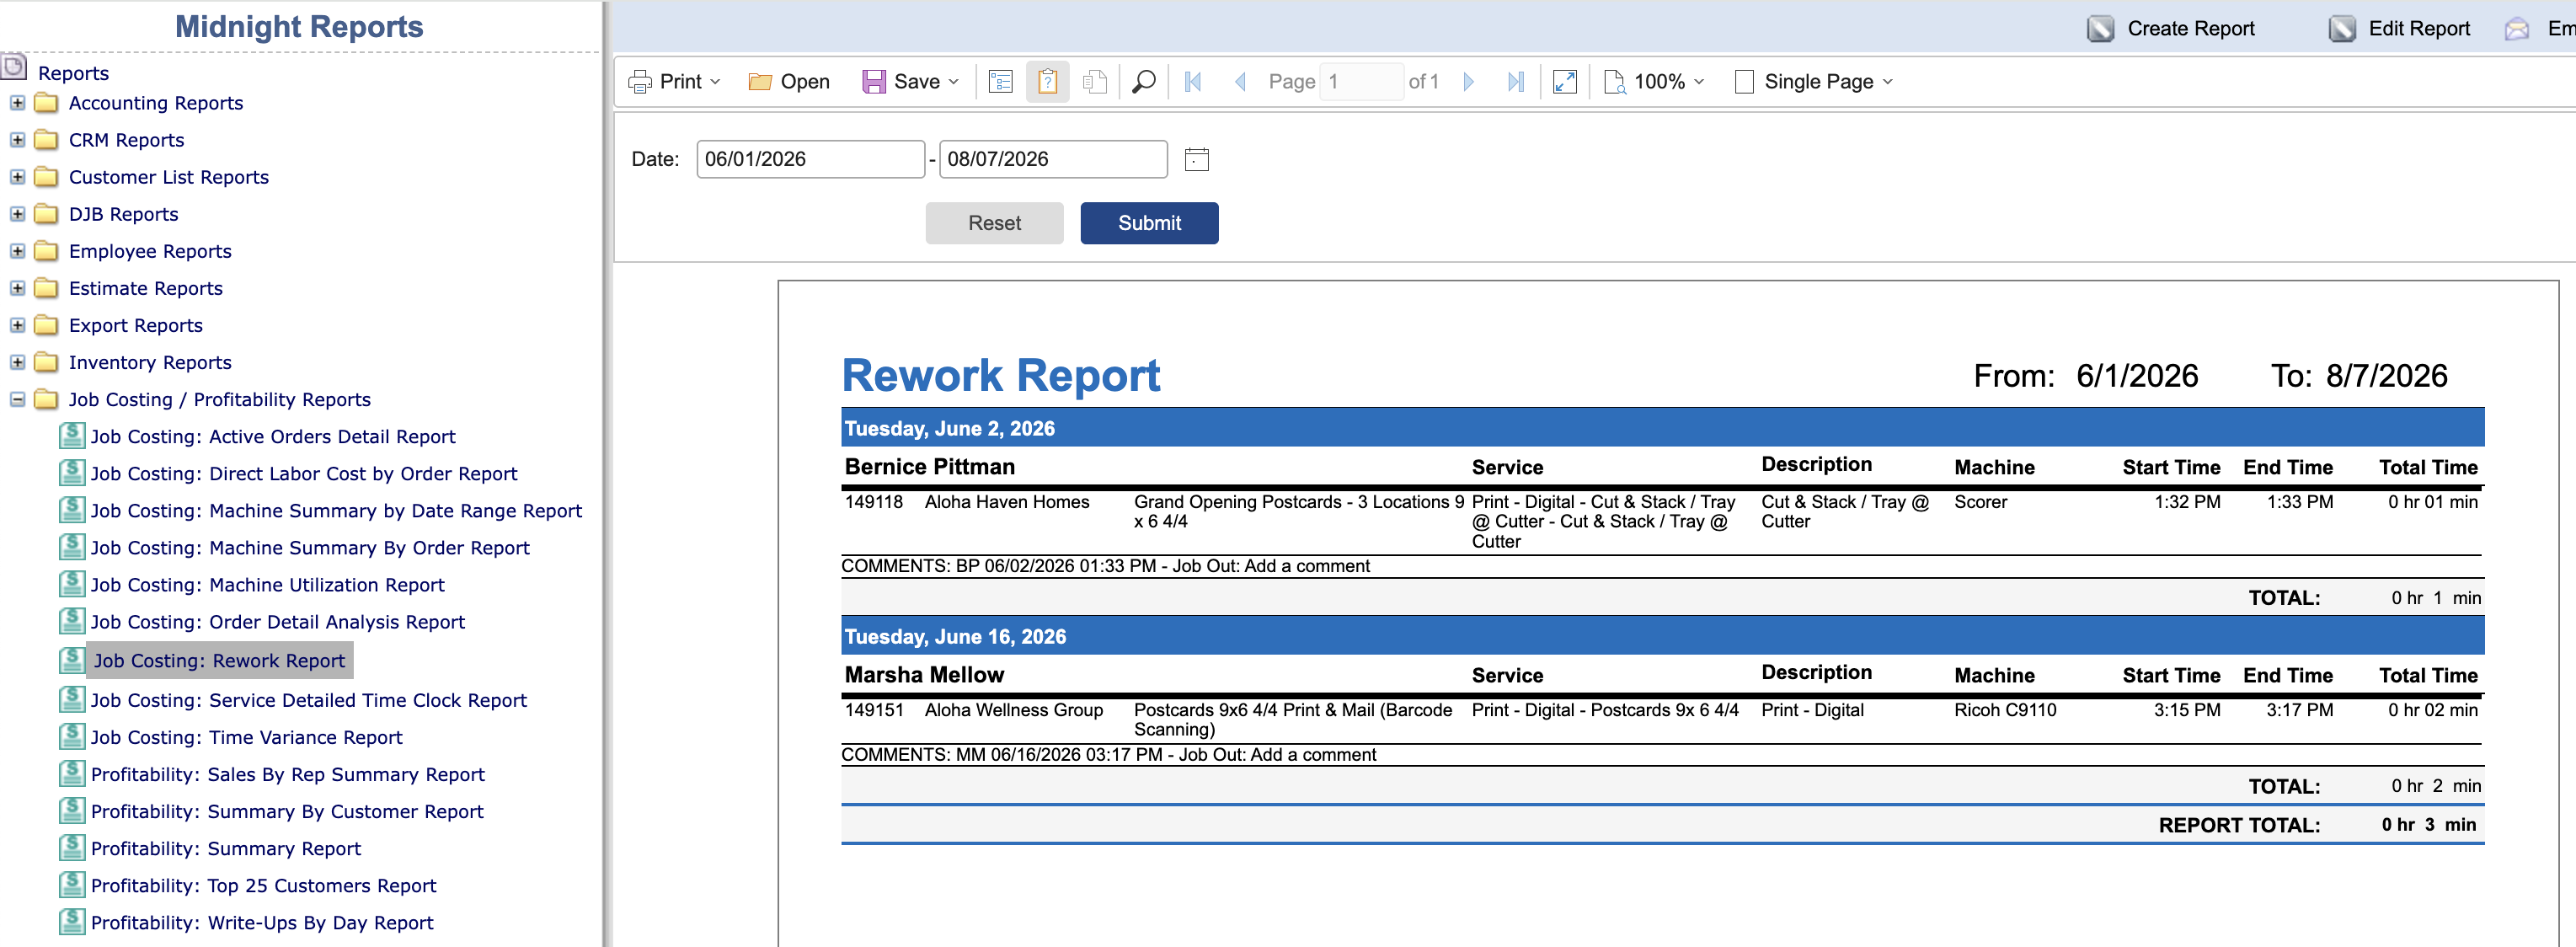
Task: Click customer 'Aloha Haven Homes'
Action: [1007, 502]
